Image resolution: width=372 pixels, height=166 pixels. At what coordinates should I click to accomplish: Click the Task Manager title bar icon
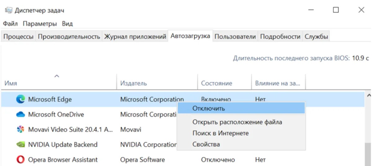[9, 10]
